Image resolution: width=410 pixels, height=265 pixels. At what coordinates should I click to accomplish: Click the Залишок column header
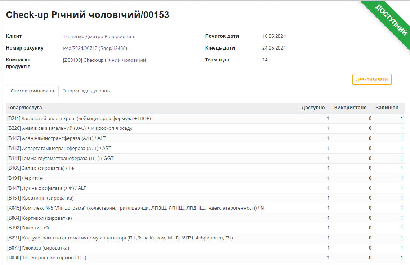coord(387,108)
